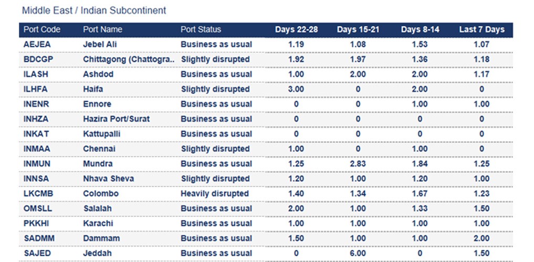Click the Port Code column header
This screenshot has width=534, height=262.
click(x=42, y=30)
